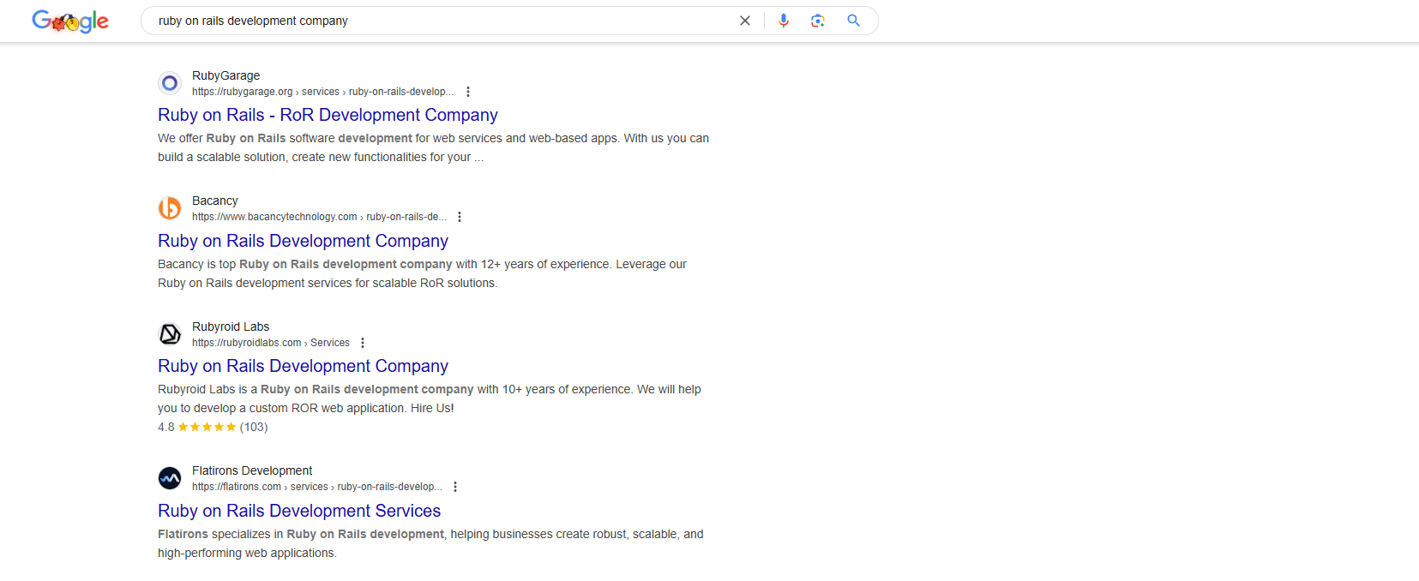The image size is (1419, 581).
Task: Click the Google logo to go home
Action: click(x=70, y=21)
